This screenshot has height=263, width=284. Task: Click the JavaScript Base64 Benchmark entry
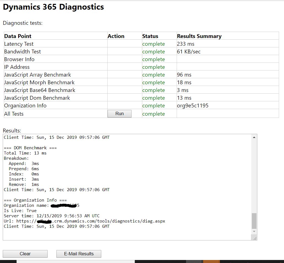point(40,90)
